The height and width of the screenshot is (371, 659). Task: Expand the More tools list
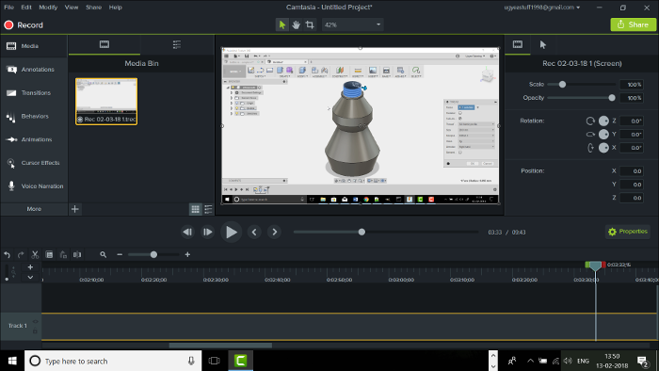(34, 209)
